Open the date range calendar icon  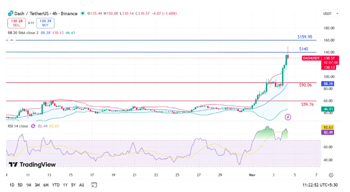click(x=94, y=185)
